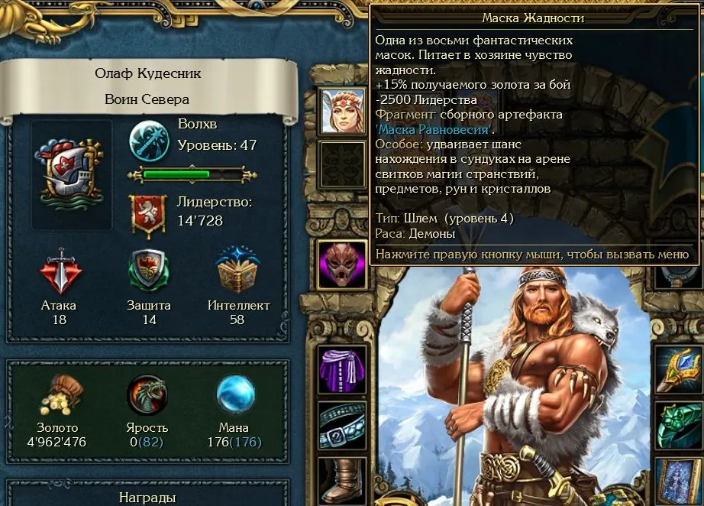Select the jeweled scepter item slot
704x506 pixels.
(x=678, y=371)
